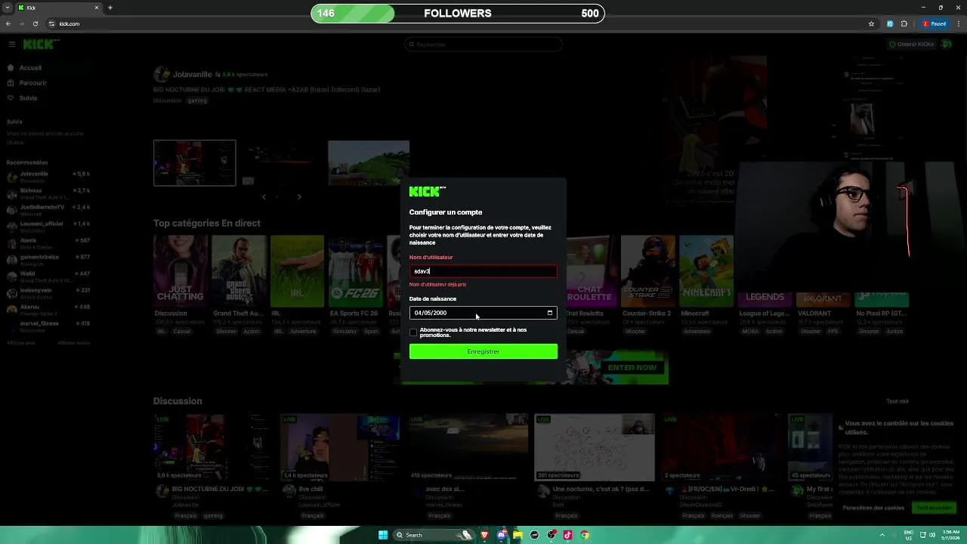
Task: Click the Obtenir KICKs button
Action: (911, 45)
